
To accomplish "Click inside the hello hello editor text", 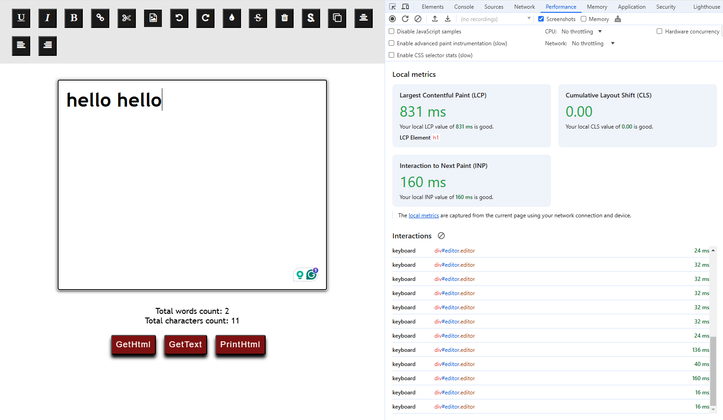I will click(114, 100).
